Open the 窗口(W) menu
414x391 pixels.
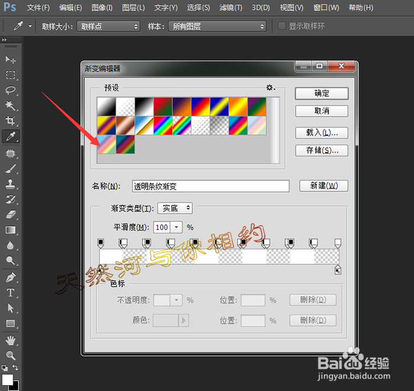click(326, 8)
